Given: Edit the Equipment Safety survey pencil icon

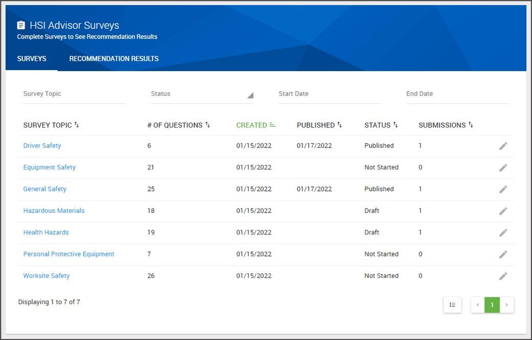Looking at the screenshot, I should point(503,167).
